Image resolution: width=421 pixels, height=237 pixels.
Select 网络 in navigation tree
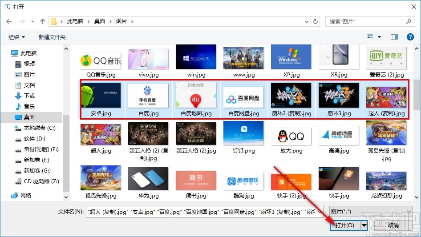[x=21, y=195]
